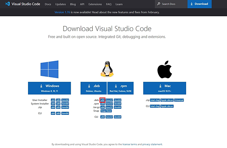Download Mac .zip Intel chip

coord(155,100)
